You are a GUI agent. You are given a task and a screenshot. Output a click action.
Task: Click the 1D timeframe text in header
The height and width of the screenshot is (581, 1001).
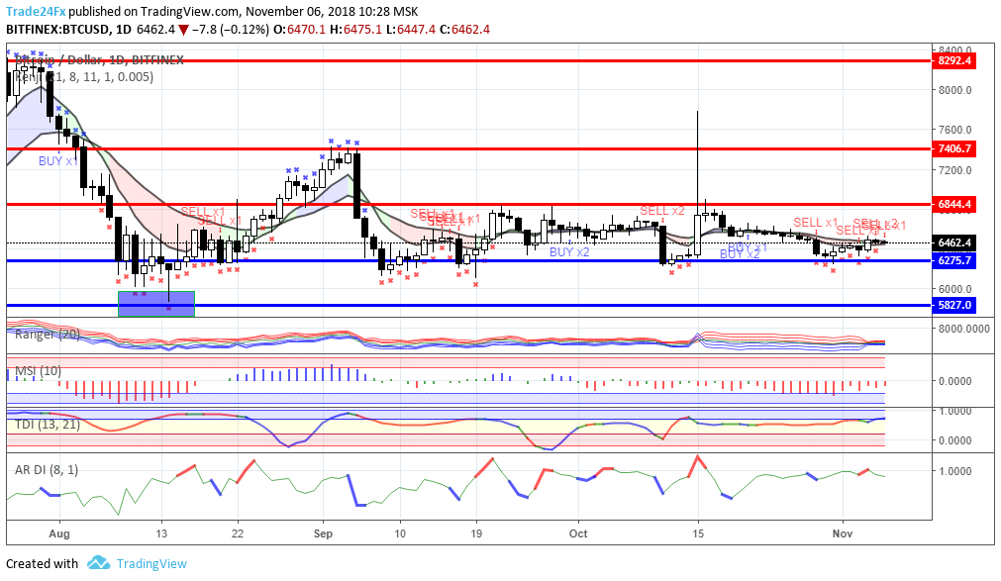point(123,30)
